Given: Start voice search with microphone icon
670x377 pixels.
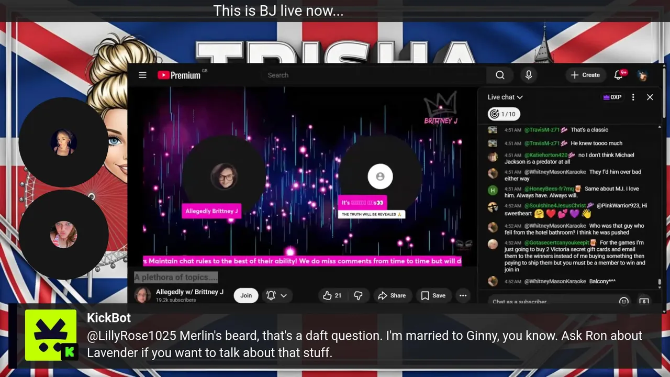Looking at the screenshot, I should pos(529,75).
